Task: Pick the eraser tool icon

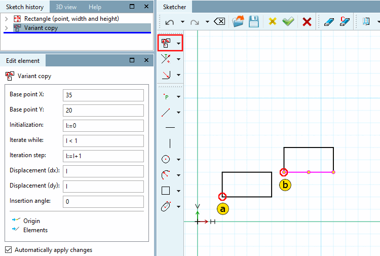Action: pos(329,22)
